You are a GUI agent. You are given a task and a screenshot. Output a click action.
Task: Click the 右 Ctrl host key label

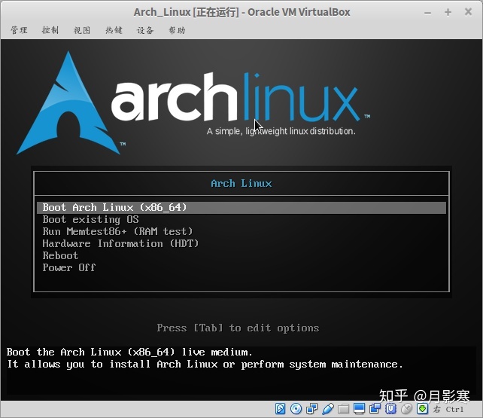click(x=448, y=409)
